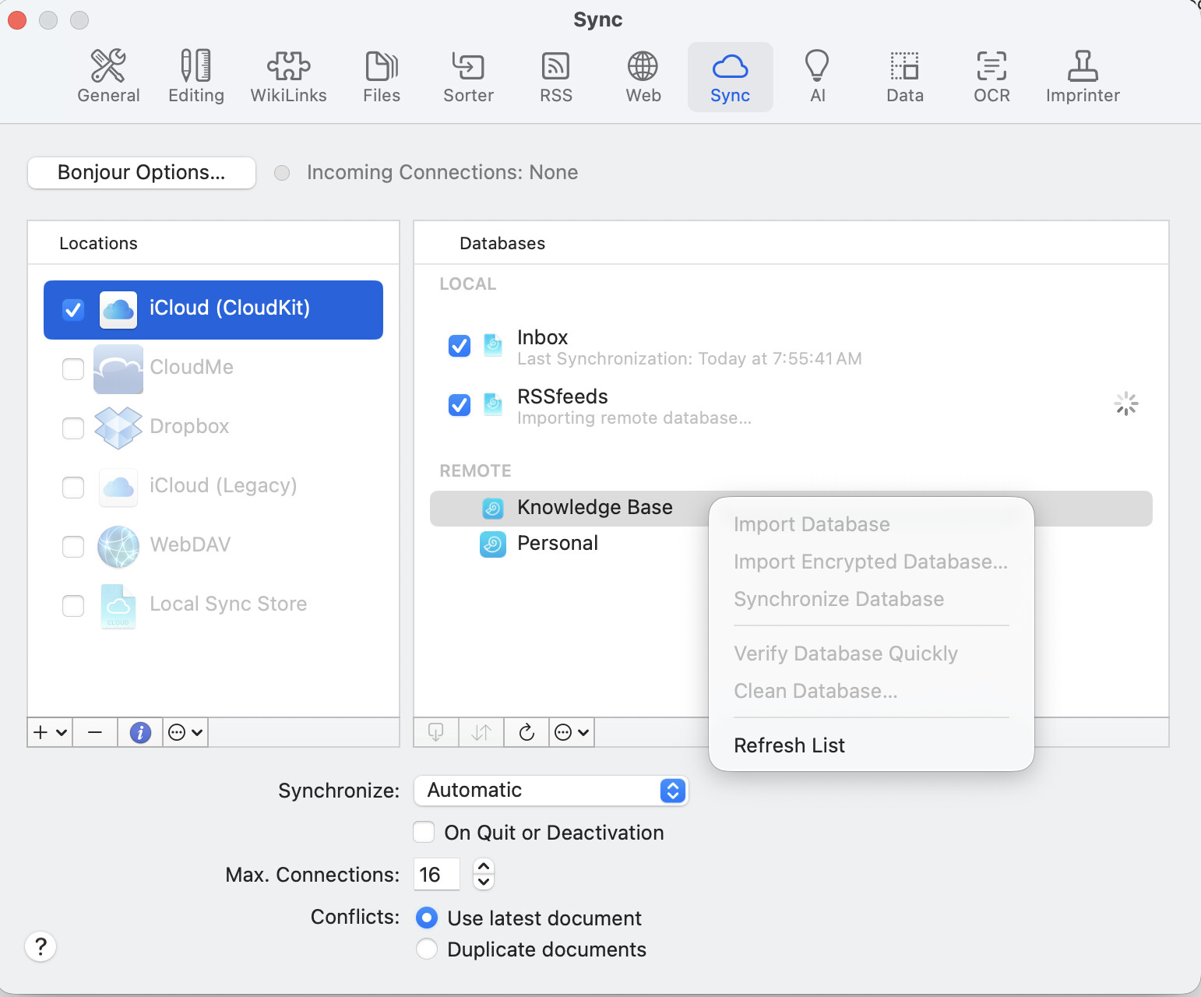Click the location info icon button
The height and width of the screenshot is (997, 1201).
click(x=140, y=732)
